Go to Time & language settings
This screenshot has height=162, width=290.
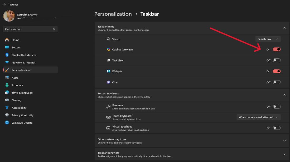click(22, 93)
